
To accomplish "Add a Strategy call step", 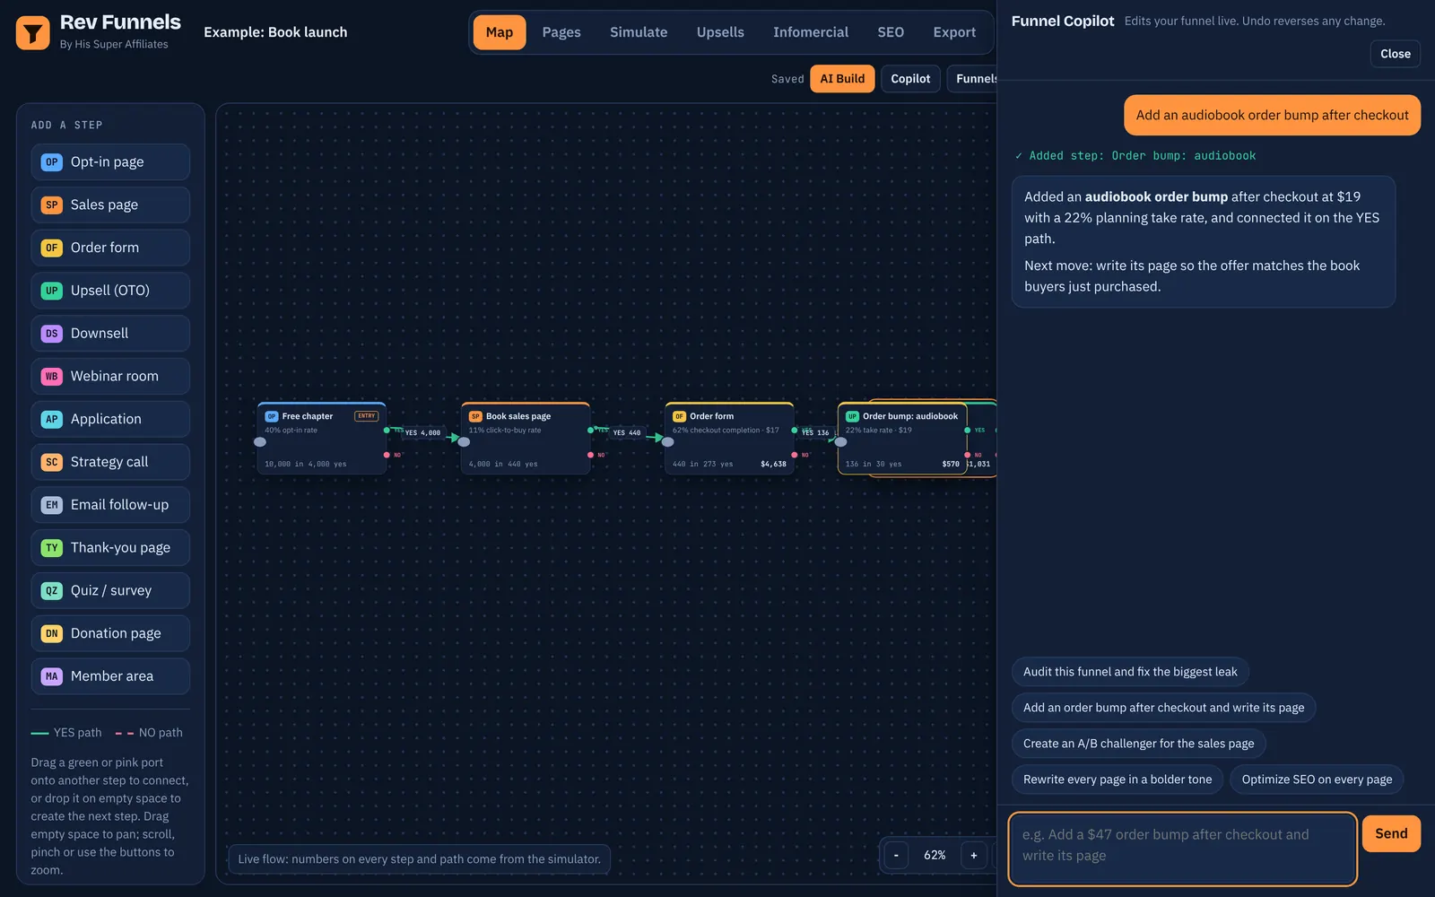I will pyautogui.click(x=110, y=462).
